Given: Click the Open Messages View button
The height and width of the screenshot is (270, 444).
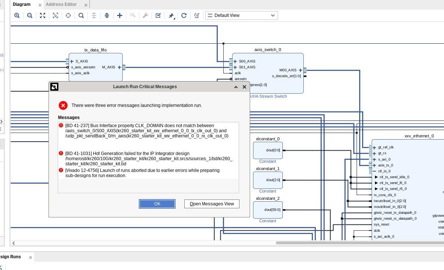Looking at the screenshot, I should click(212, 204).
